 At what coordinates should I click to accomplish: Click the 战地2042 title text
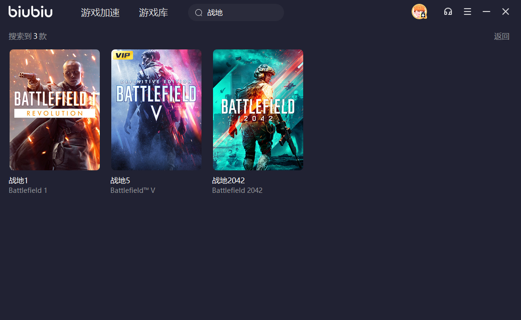point(228,180)
